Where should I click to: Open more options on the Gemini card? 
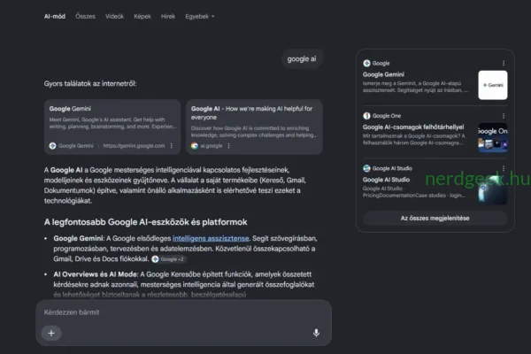(172, 146)
